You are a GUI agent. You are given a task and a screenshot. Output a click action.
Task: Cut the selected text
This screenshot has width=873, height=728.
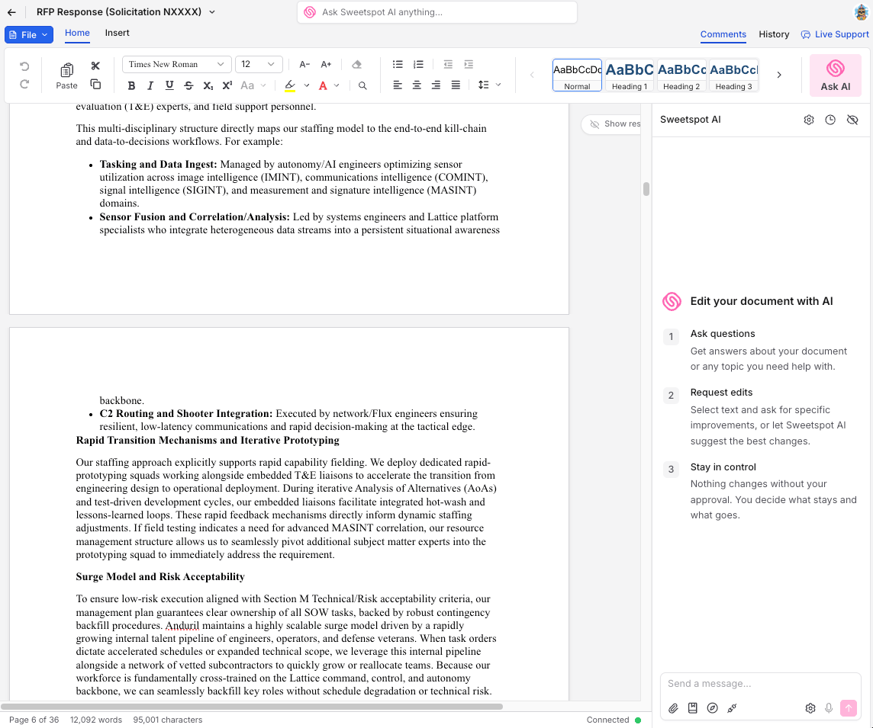(95, 66)
